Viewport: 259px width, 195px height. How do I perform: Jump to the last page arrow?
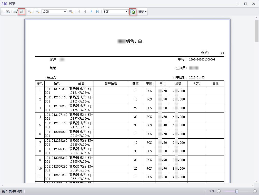(97, 12)
